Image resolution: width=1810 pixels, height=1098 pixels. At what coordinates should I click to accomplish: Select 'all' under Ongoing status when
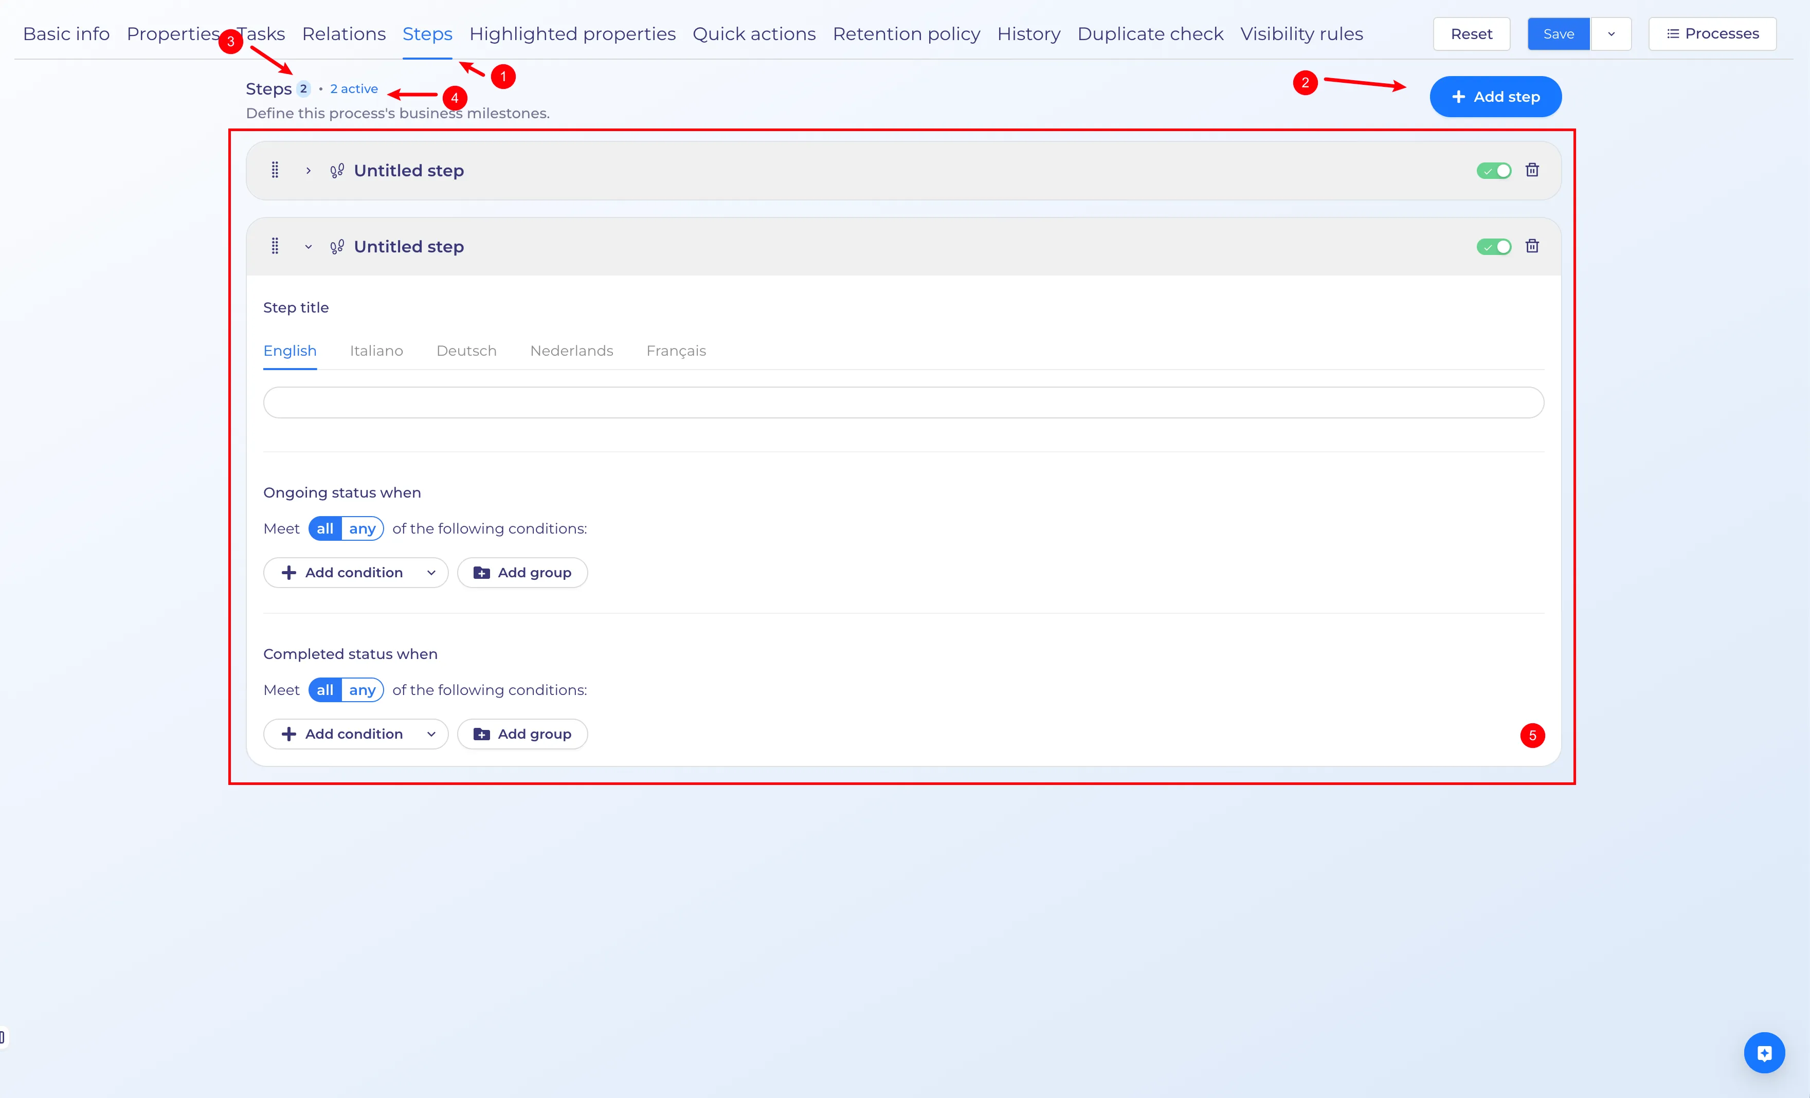[324, 529]
